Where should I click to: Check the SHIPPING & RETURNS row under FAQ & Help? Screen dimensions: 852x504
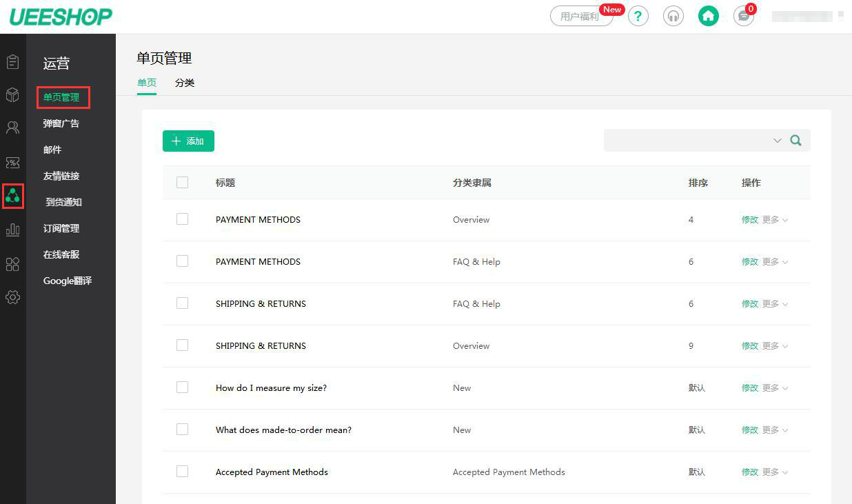coord(182,303)
